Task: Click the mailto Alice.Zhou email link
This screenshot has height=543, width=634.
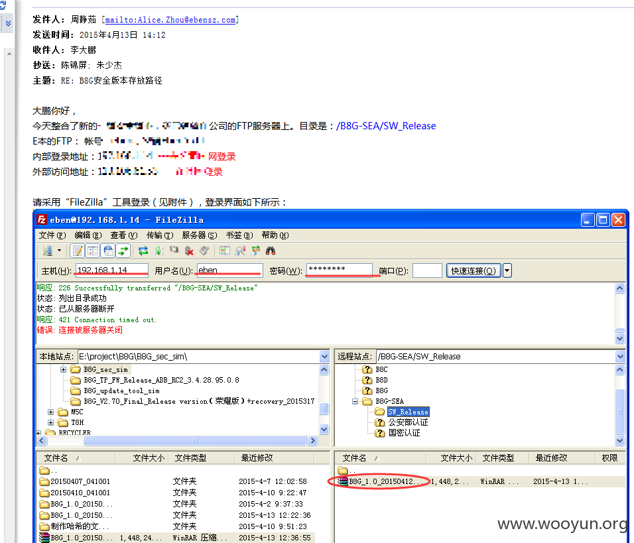Action: 170,20
